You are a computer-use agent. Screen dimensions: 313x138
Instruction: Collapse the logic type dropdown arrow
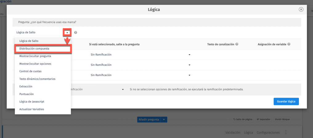click(x=67, y=33)
